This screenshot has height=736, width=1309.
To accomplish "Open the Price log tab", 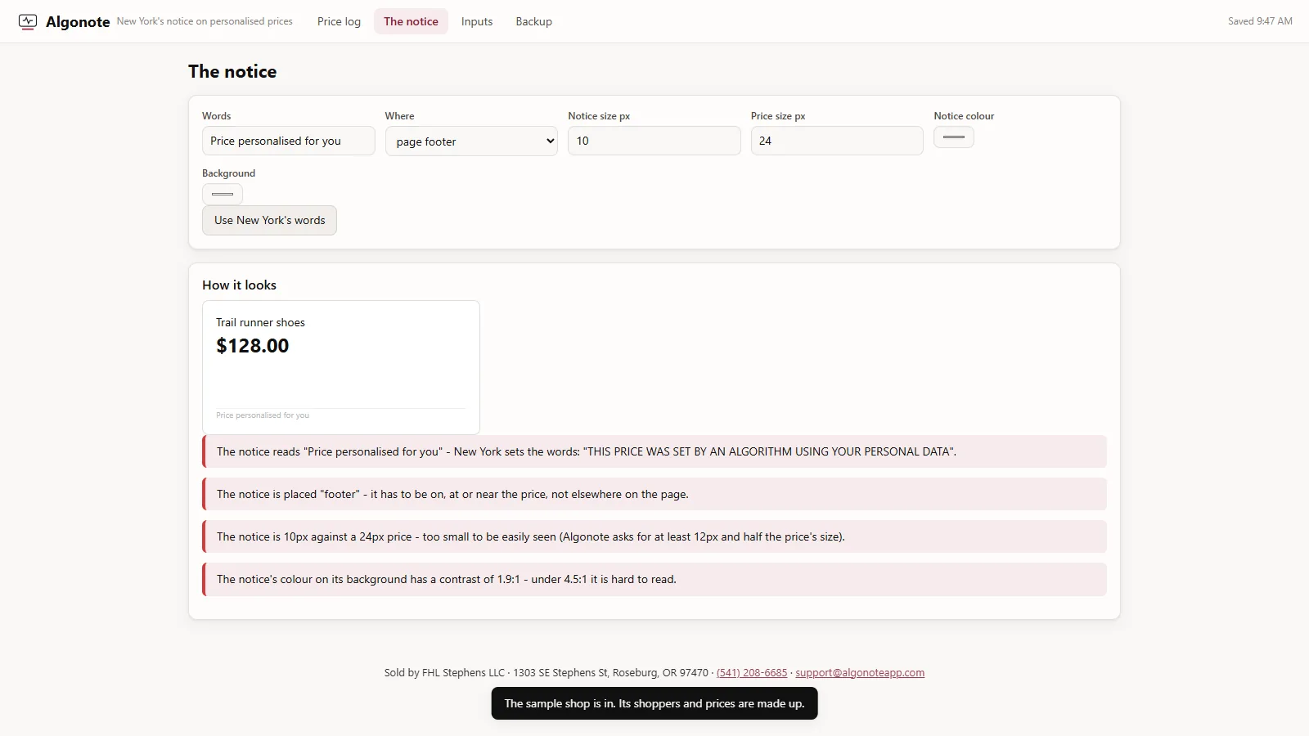I will pos(339,21).
